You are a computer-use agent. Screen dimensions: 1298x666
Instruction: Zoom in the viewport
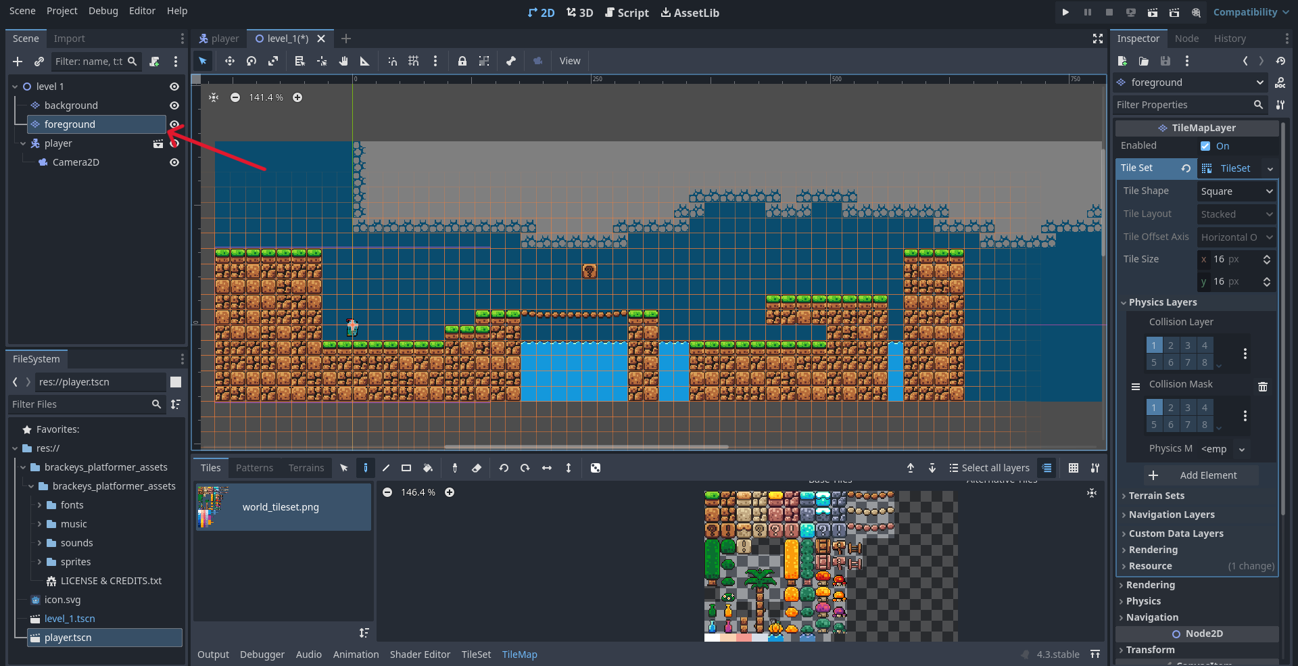pos(297,97)
